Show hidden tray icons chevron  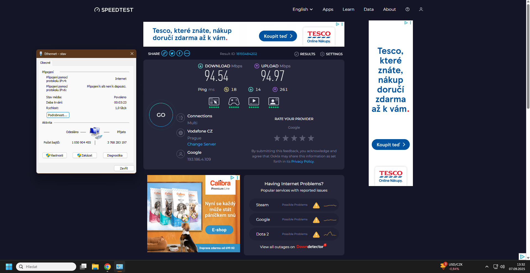(487, 267)
